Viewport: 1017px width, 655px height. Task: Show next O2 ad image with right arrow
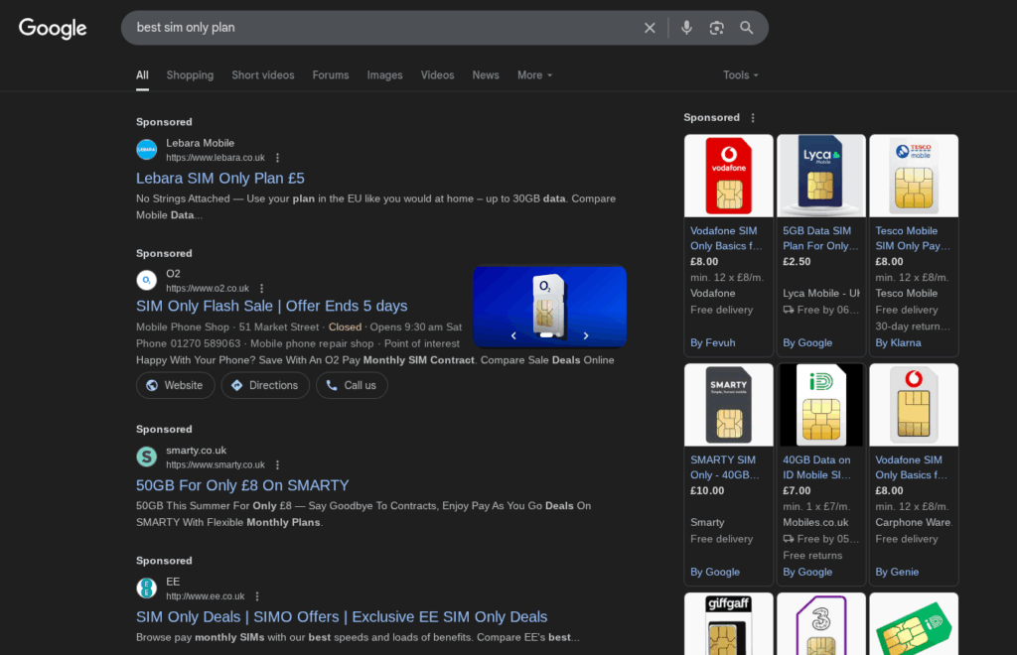click(x=586, y=335)
